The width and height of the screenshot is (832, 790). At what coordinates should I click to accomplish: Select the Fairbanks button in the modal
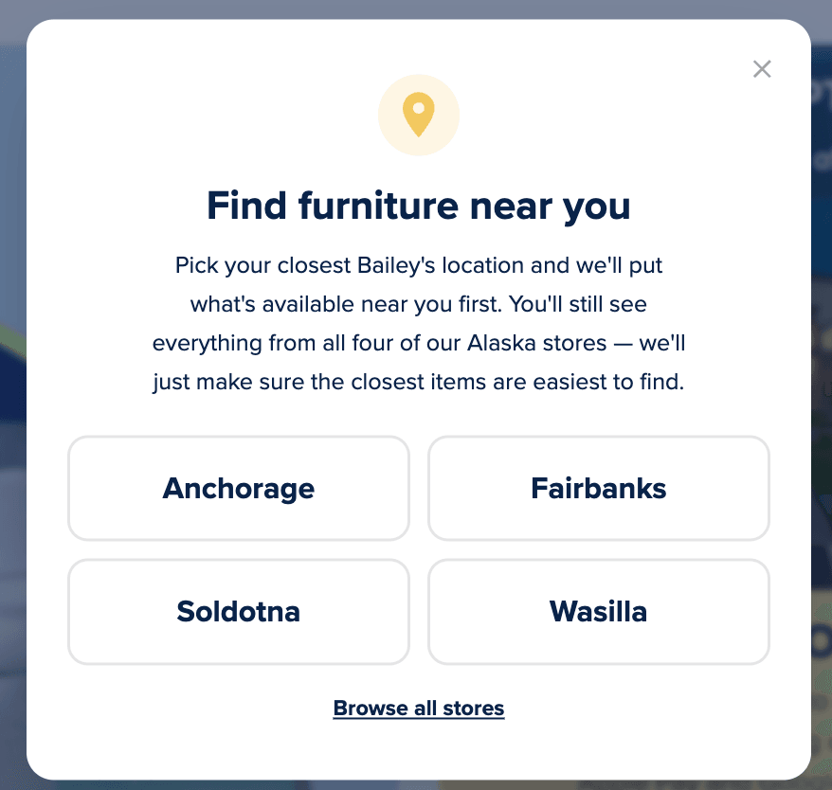(598, 489)
